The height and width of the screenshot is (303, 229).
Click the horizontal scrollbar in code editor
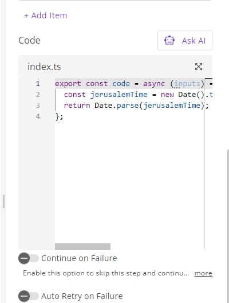82,247
